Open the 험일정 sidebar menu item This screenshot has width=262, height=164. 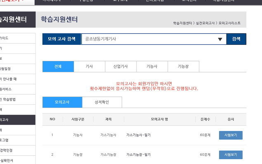[18, 69]
